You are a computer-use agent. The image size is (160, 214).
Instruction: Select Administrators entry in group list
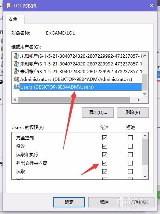pos(76,79)
